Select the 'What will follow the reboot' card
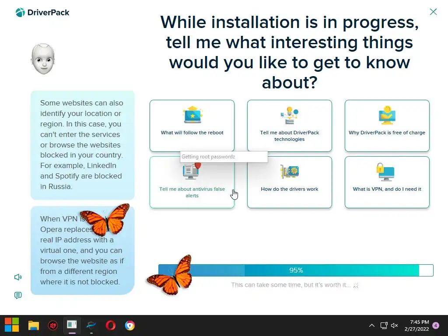The height and width of the screenshot is (336, 448). coord(192,126)
